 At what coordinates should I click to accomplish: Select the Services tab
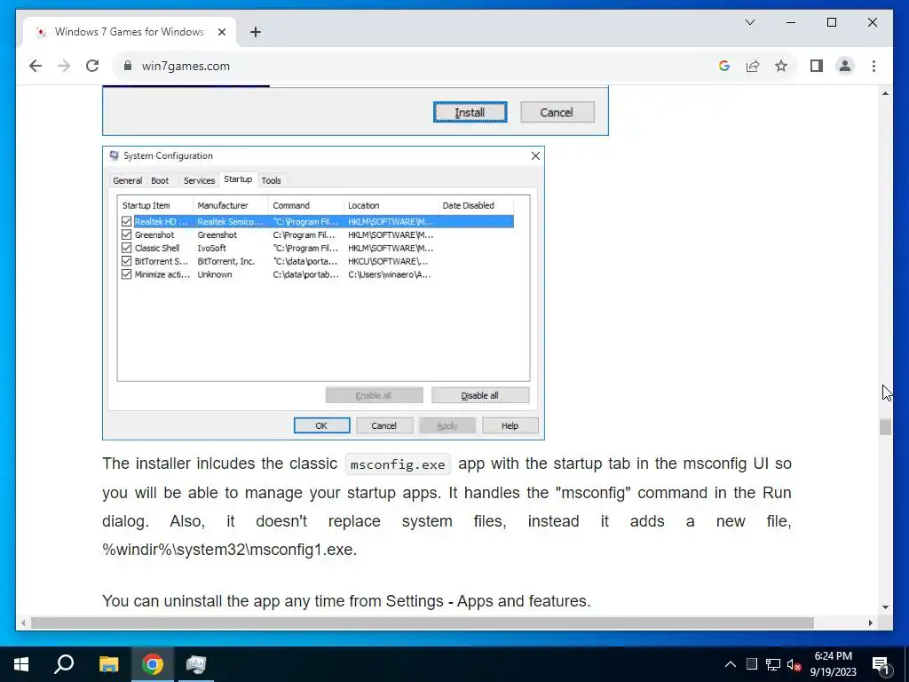pyautogui.click(x=199, y=180)
